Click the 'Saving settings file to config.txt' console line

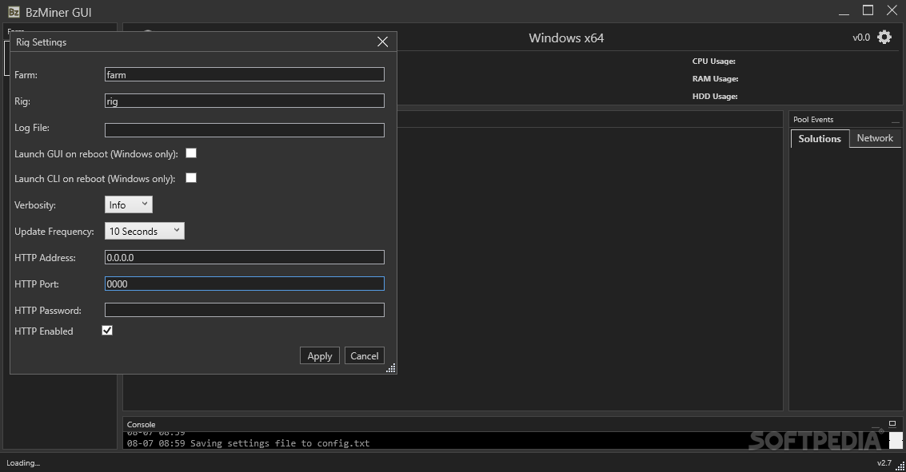click(x=248, y=443)
